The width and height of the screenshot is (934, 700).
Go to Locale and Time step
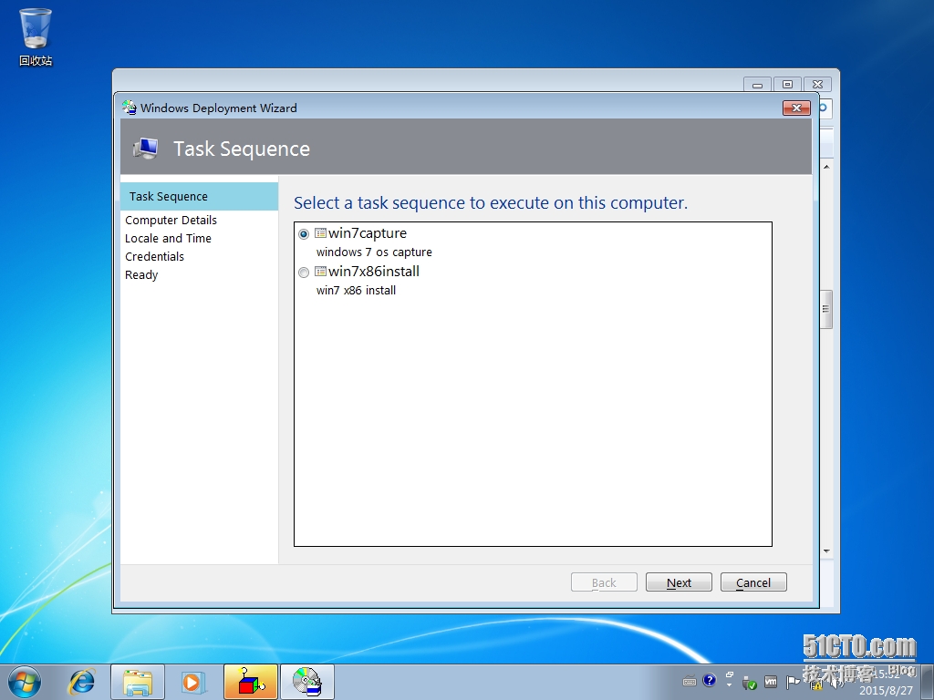click(x=168, y=238)
